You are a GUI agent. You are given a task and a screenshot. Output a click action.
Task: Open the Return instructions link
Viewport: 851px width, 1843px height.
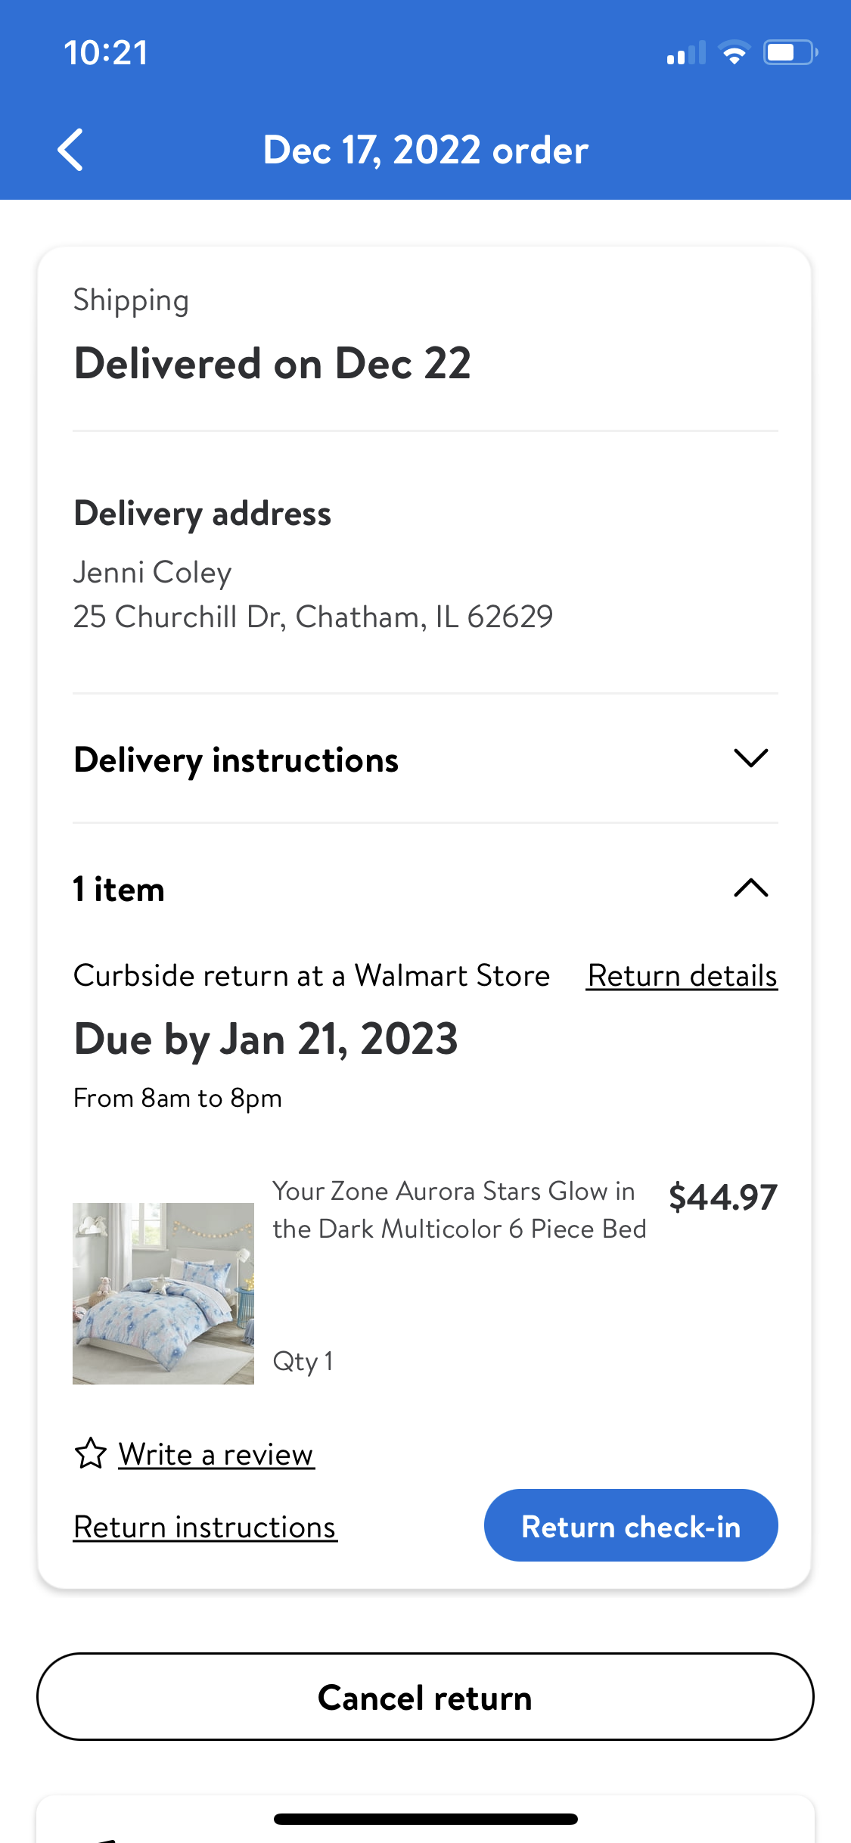click(205, 1527)
